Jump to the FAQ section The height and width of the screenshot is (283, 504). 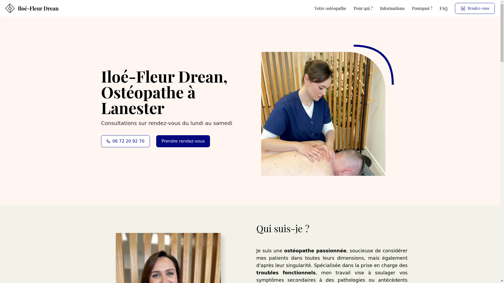444,8
